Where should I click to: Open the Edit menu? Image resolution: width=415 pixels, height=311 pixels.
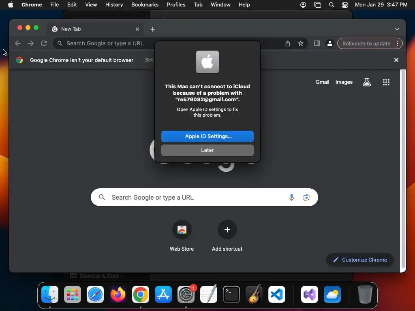pyautogui.click(x=72, y=5)
